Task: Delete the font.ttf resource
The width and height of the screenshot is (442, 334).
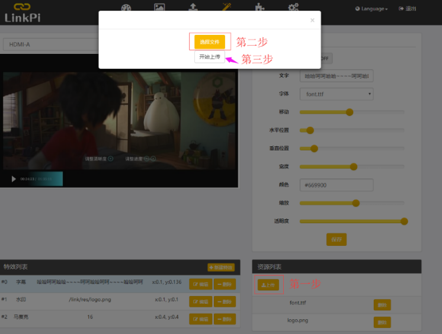Action: click(x=382, y=305)
